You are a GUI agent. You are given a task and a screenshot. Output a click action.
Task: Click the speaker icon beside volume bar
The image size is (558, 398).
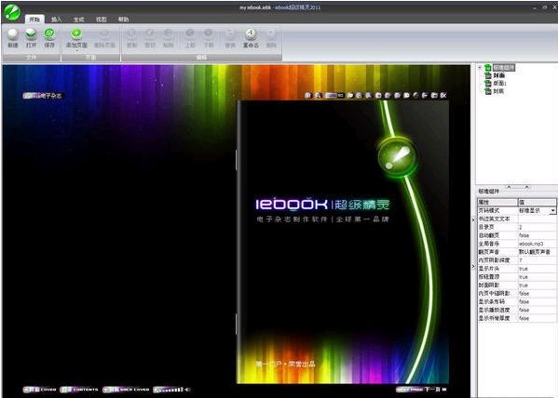[x=187, y=390]
